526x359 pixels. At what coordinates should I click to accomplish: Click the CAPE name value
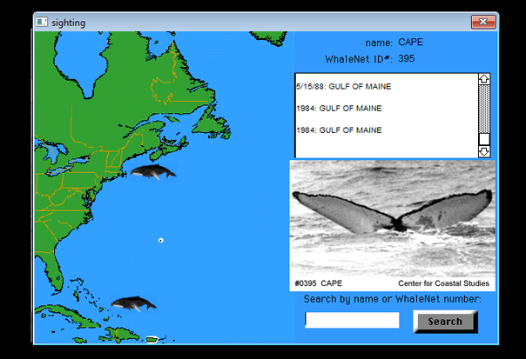coord(411,42)
